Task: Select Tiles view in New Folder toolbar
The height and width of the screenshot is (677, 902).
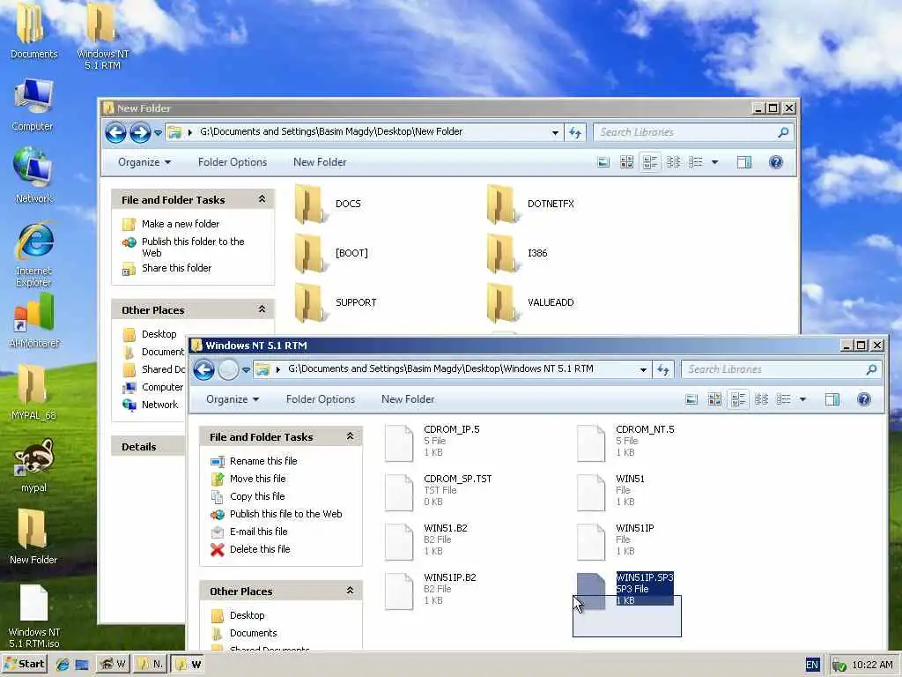Action: pos(650,162)
